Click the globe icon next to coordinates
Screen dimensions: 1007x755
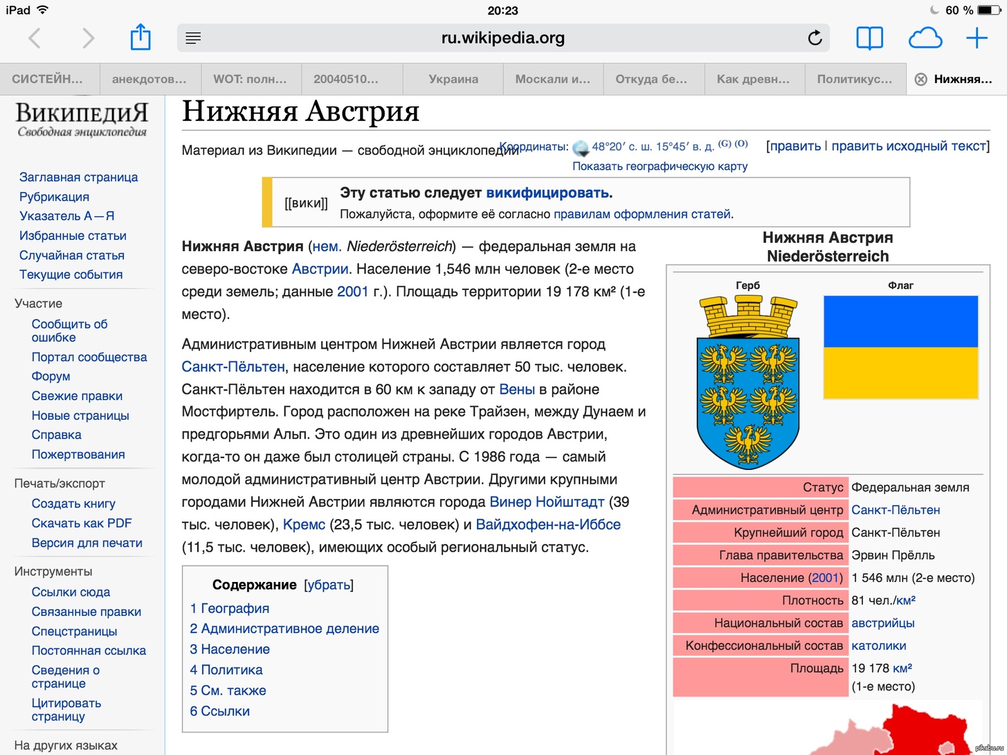click(580, 148)
